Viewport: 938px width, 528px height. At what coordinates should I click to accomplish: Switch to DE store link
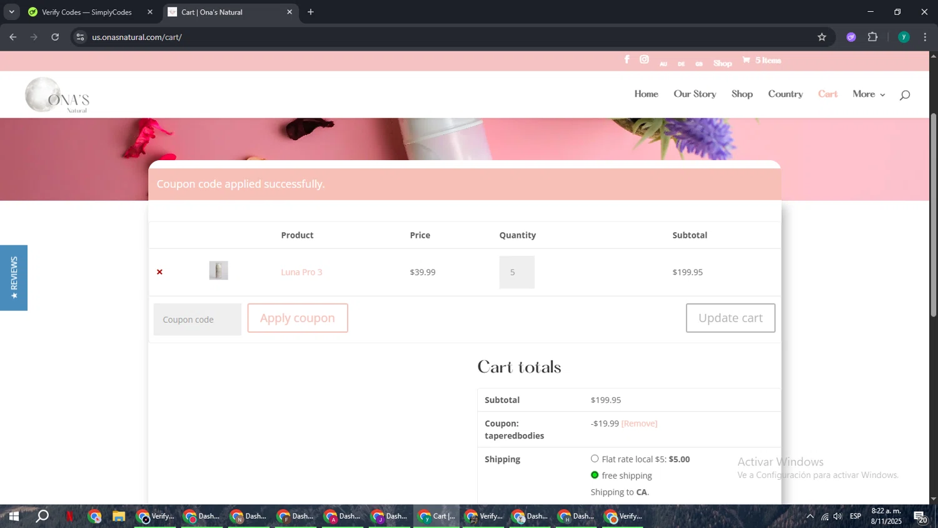[x=681, y=64]
